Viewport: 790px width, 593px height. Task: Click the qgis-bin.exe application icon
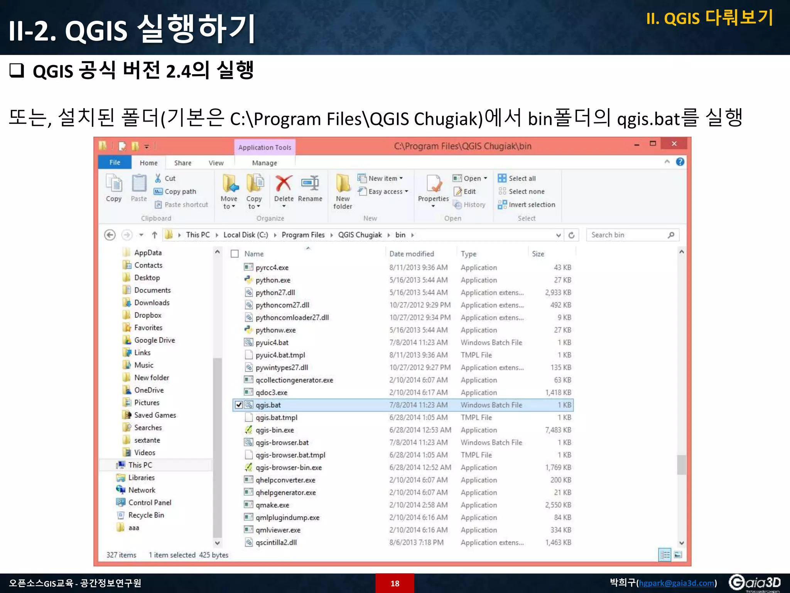(x=248, y=430)
